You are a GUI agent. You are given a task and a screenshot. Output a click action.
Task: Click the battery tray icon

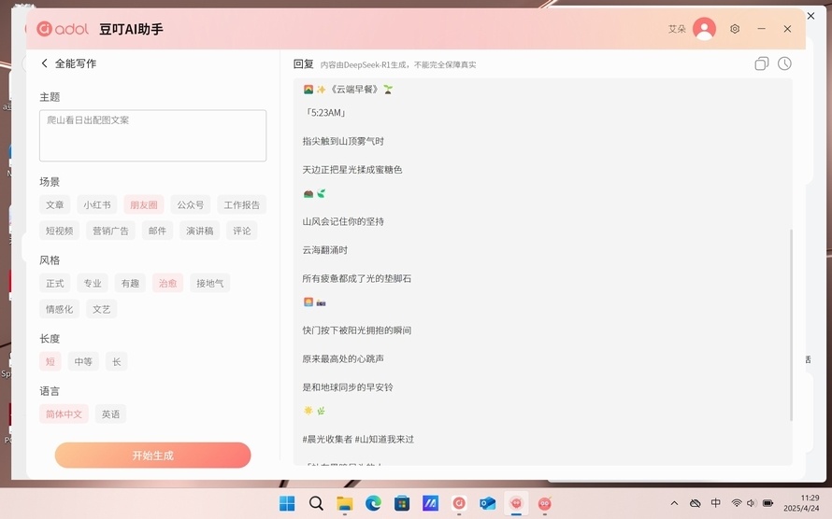pos(767,503)
